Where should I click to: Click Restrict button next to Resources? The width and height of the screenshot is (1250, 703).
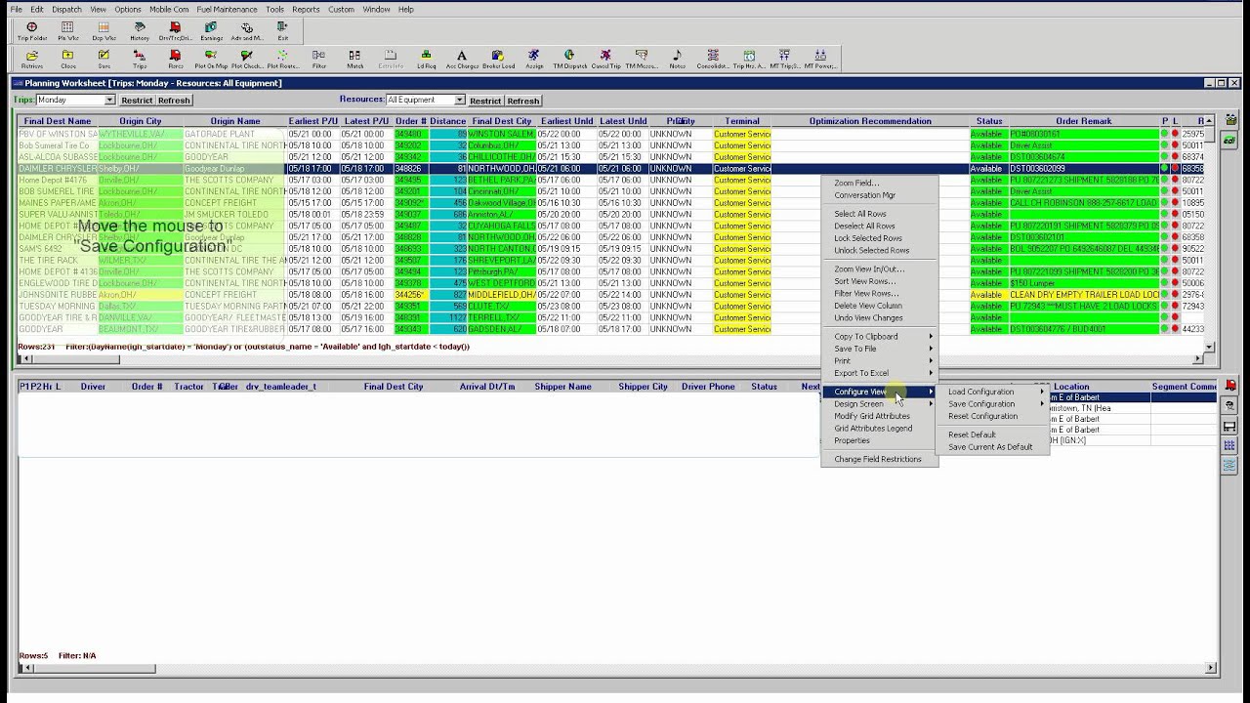coord(485,101)
